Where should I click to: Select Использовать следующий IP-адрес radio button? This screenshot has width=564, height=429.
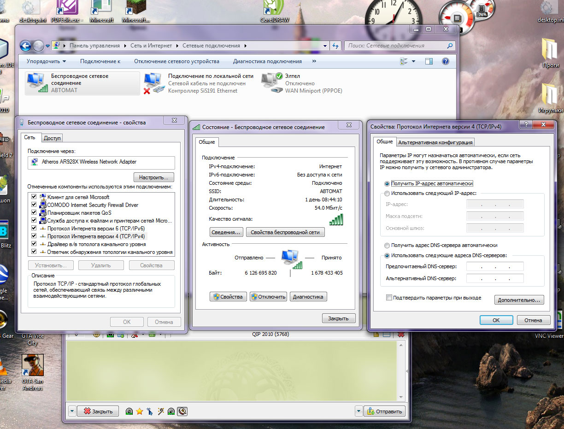[x=387, y=194]
